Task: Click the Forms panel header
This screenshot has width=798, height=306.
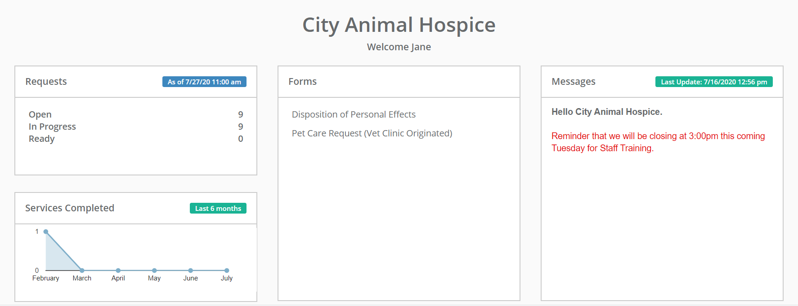Action: tap(302, 82)
